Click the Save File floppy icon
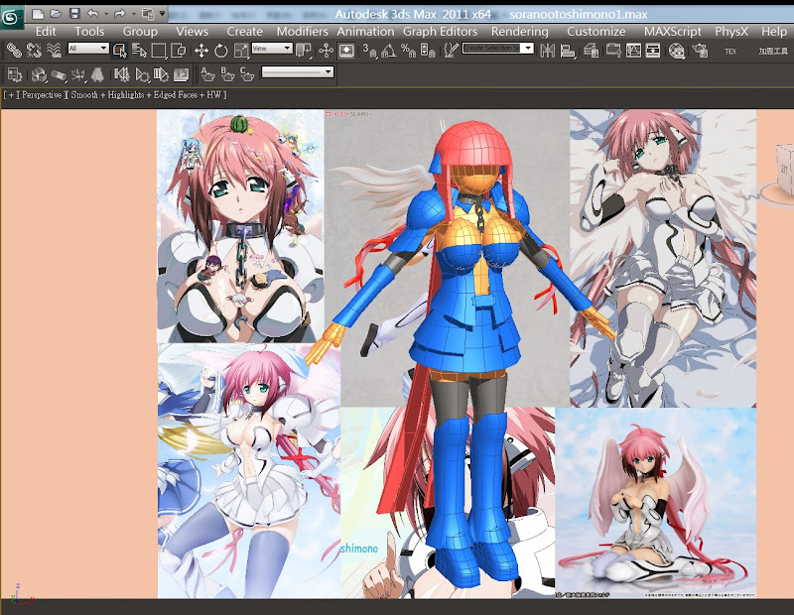 [x=74, y=14]
